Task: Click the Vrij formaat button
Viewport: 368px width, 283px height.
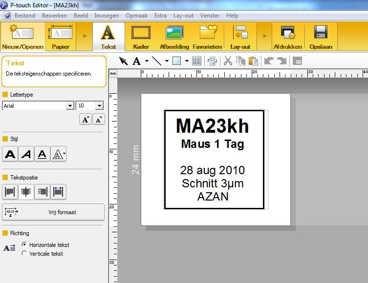Action: click(x=53, y=212)
